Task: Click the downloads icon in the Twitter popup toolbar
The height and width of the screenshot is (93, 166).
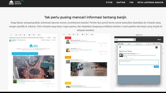Action: tap(154, 44)
